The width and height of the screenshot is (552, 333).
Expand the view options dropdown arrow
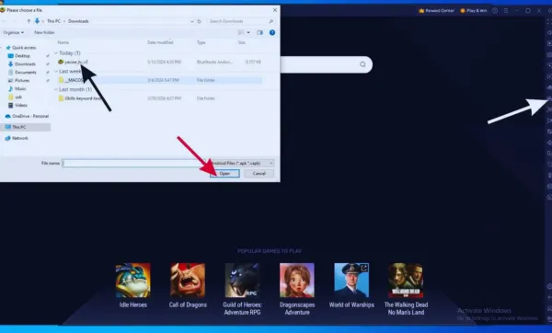(248, 32)
